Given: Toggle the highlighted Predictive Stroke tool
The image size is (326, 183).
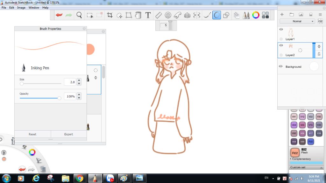Looking at the screenshot, I should (x=216, y=15).
